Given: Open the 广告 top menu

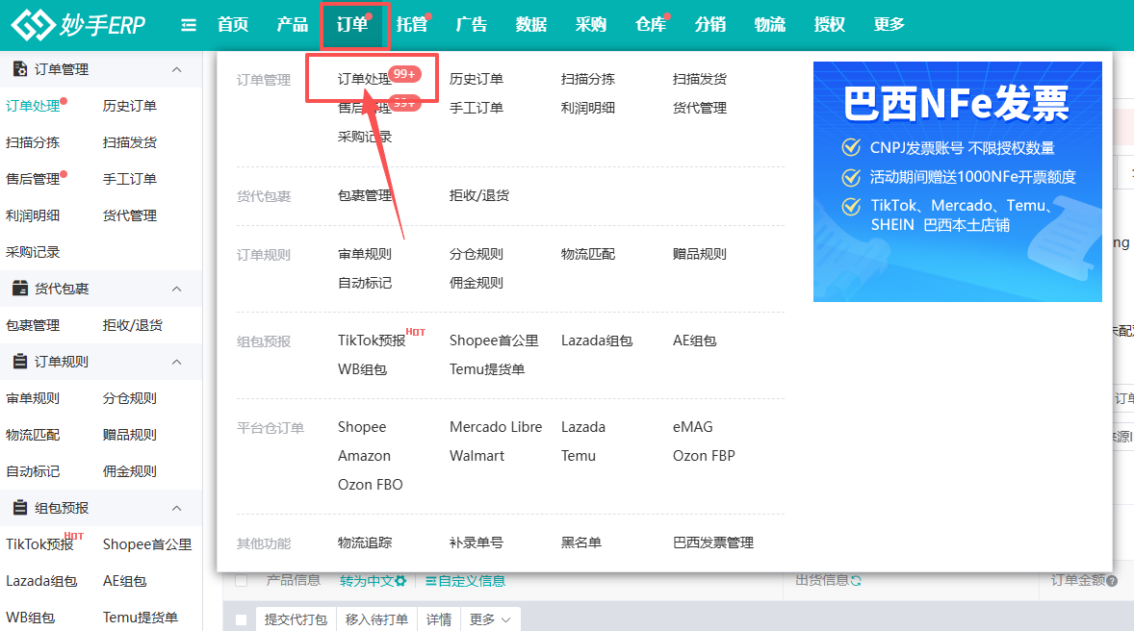Looking at the screenshot, I should pyautogui.click(x=472, y=25).
